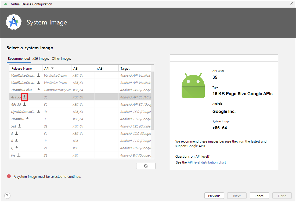The width and height of the screenshot is (296, 202).
Task: Click the Release Name column header
Action: coord(26,68)
